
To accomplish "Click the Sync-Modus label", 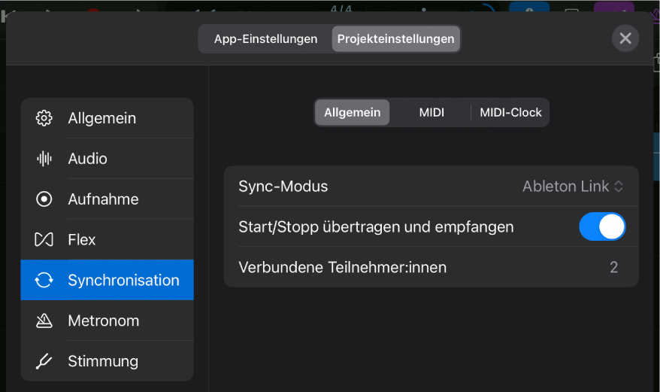I will click(x=283, y=187).
